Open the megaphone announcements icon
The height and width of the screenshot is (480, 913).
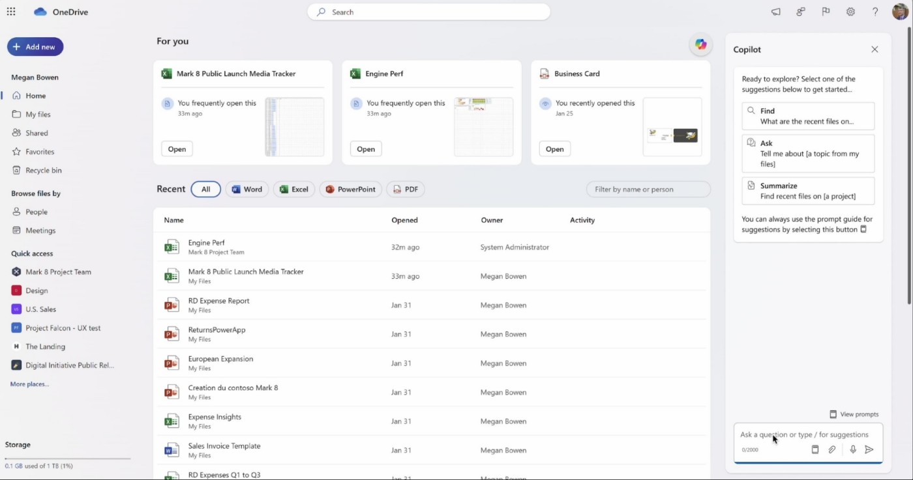775,12
